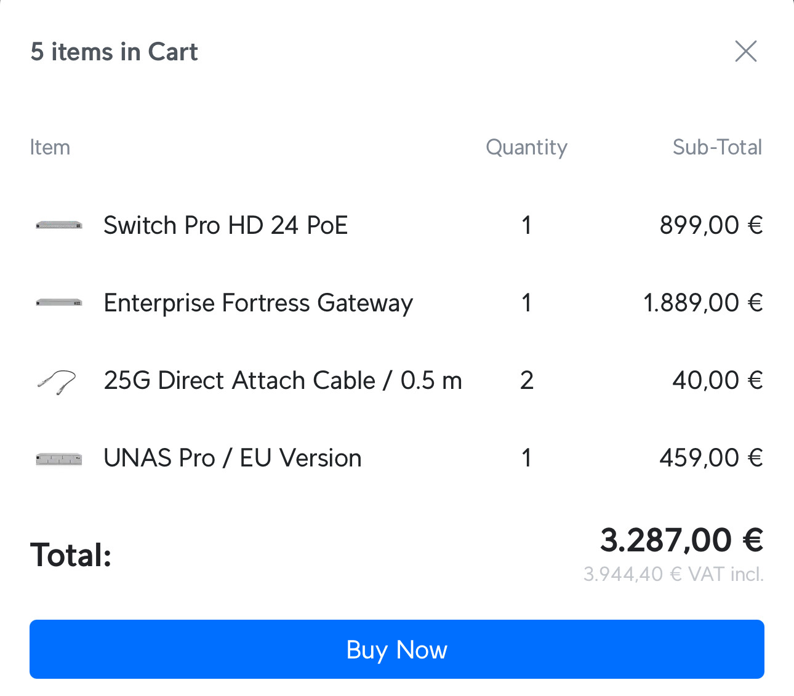Open the Enterprise Fortress Gateway item name
Image resolution: width=794 pixels, height=696 pixels.
[258, 303]
